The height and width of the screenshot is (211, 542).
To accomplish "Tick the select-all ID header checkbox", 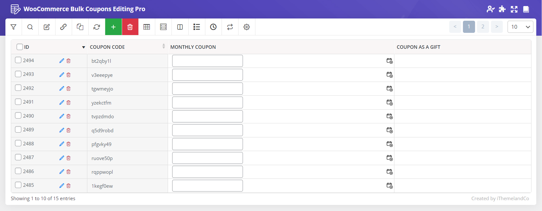I will click(20, 47).
